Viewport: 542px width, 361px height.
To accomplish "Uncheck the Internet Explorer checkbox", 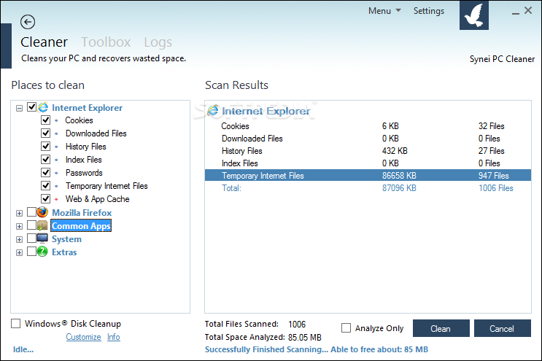I will click(31, 107).
